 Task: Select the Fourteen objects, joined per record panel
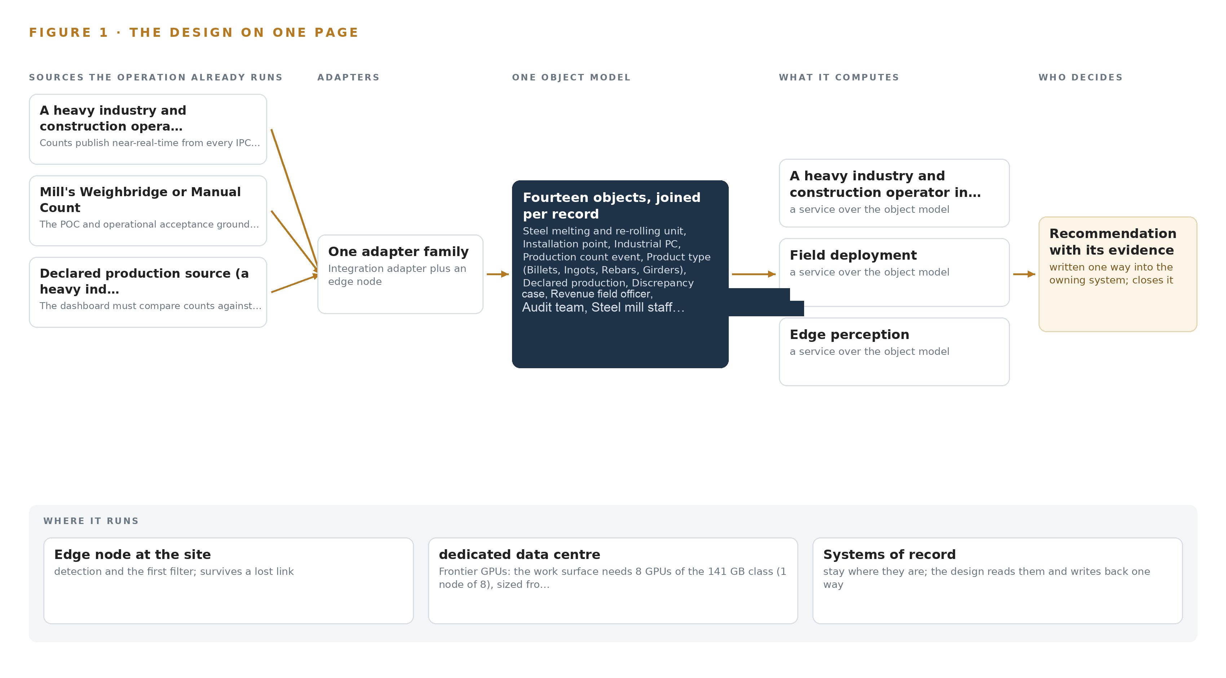point(620,274)
